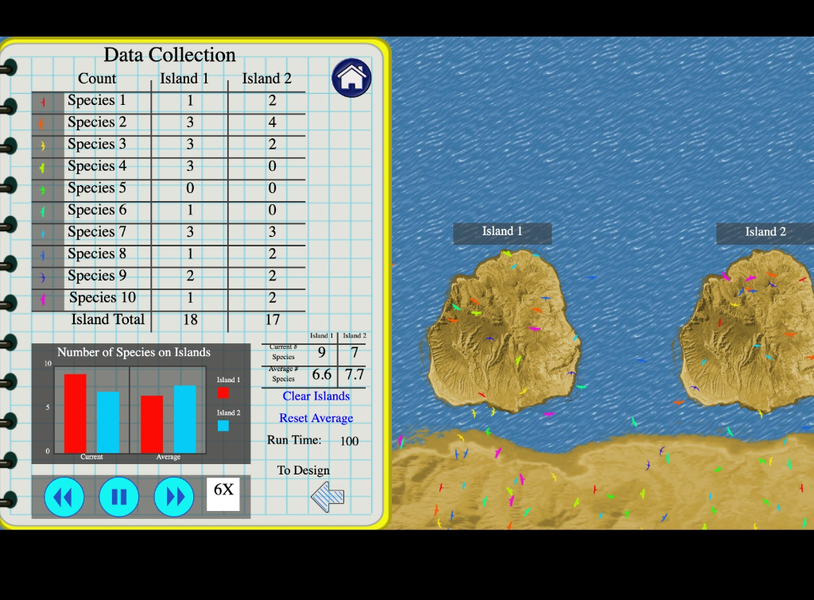Select the Species 1 bird icon
814x600 pixels.
[41, 100]
